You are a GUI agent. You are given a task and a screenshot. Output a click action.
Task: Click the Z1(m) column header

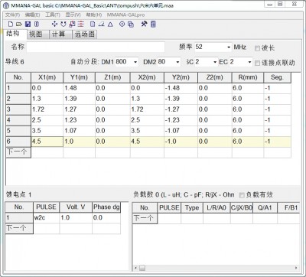112,77
